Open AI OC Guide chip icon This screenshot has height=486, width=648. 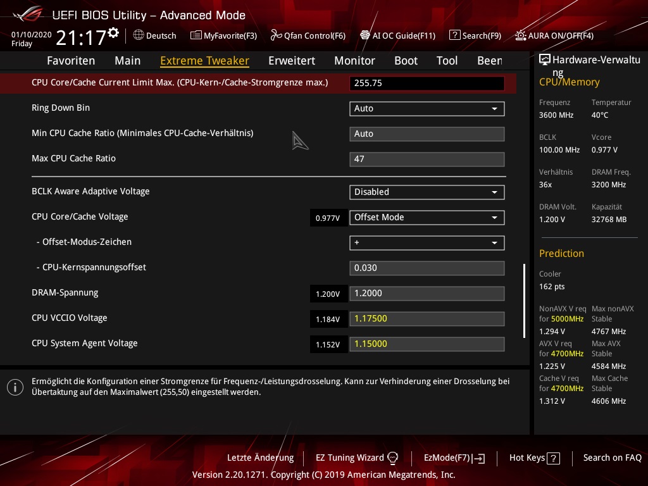365,35
